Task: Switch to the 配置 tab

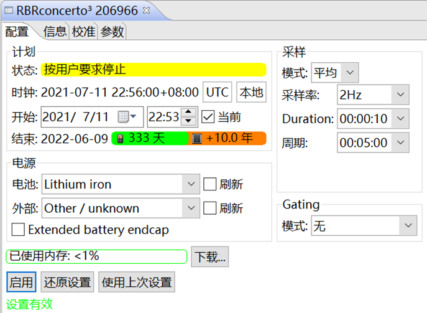Action: 17,32
